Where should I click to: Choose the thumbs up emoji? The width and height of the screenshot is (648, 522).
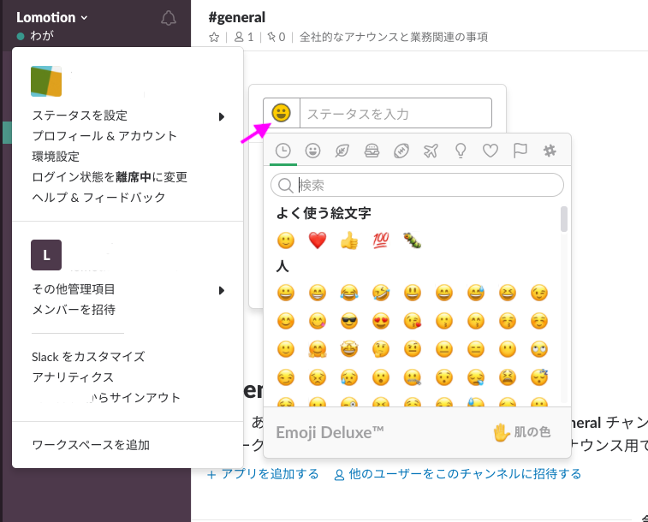pos(348,240)
